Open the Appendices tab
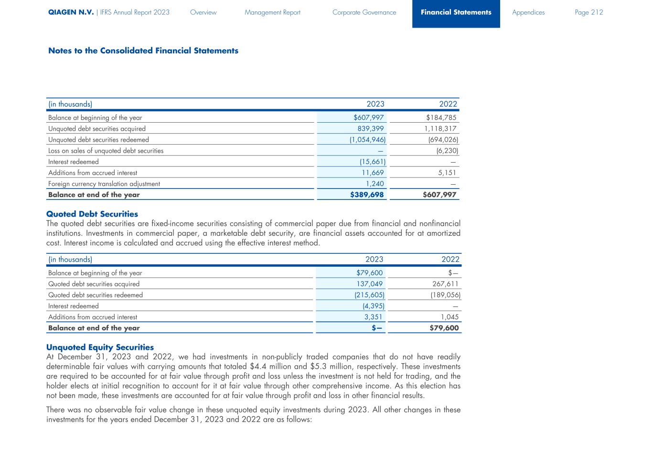Image resolution: width=652 pixels, height=460 pixels. point(528,12)
